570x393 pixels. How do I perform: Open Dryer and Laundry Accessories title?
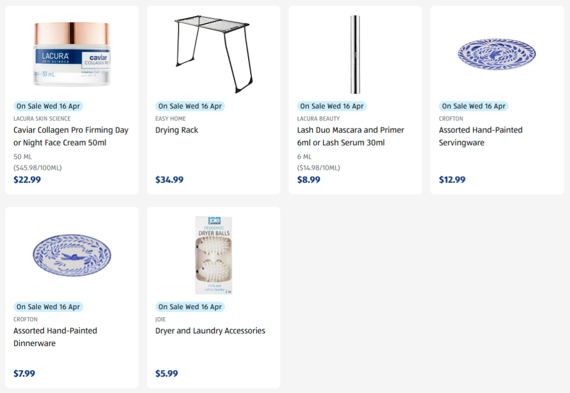(210, 331)
